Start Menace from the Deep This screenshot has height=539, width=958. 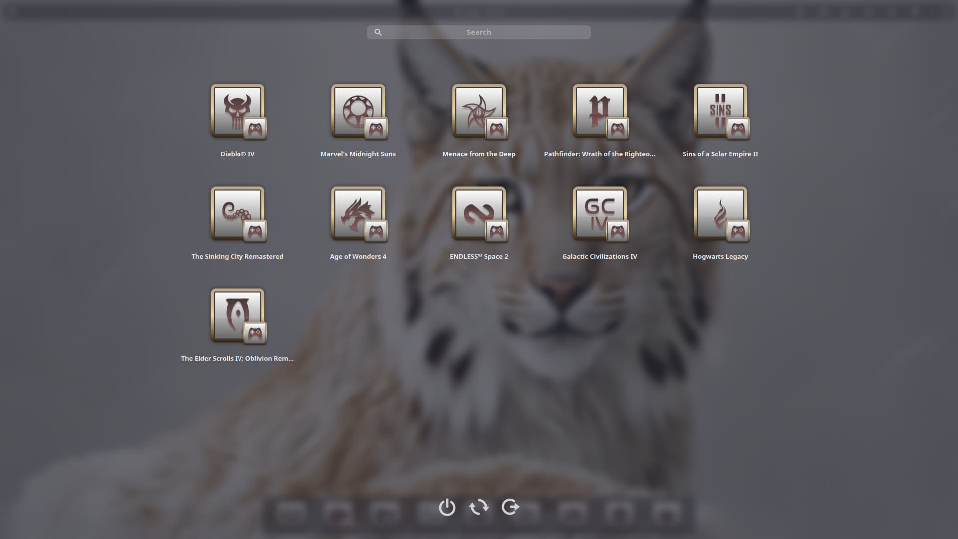coord(479,112)
